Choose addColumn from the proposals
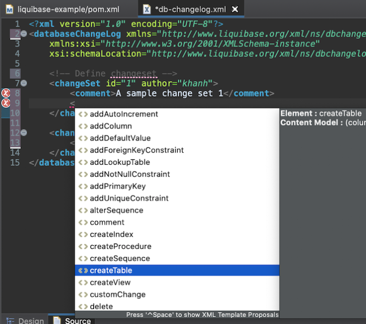This screenshot has height=324, width=366. pyautogui.click(x=177, y=126)
